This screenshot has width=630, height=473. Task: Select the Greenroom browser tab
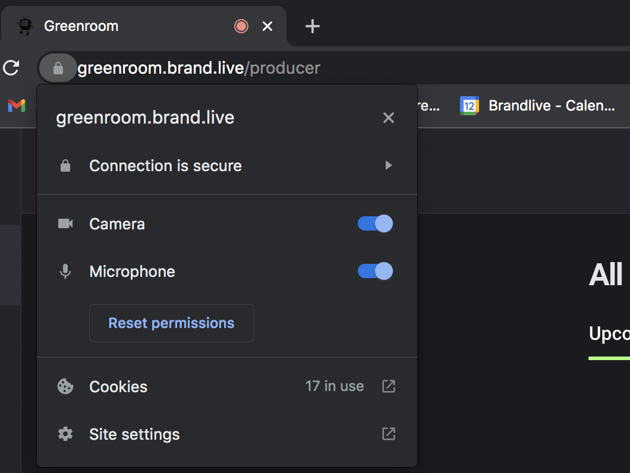coord(144,26)
